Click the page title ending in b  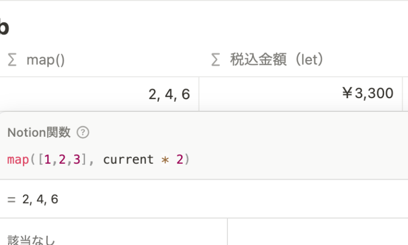click(4, 28)
